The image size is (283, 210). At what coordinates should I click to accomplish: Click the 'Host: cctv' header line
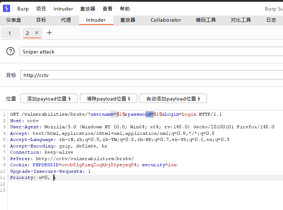24,121
